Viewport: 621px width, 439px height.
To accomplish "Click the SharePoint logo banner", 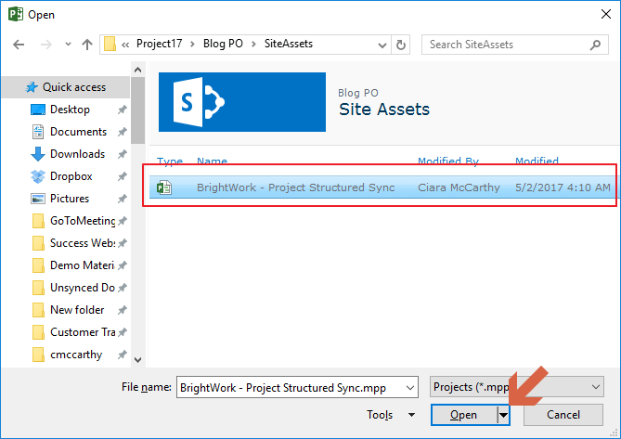I will pyautogui.click(x=242, y=102).
